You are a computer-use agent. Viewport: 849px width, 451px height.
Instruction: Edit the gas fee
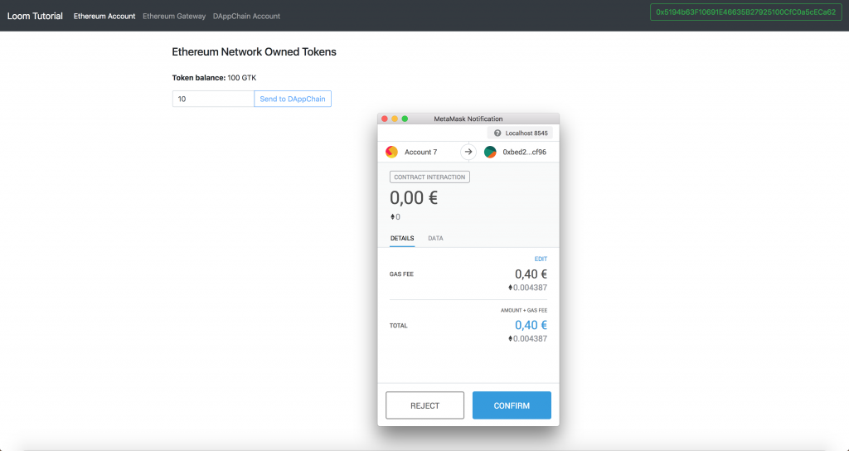coord(541,259)
